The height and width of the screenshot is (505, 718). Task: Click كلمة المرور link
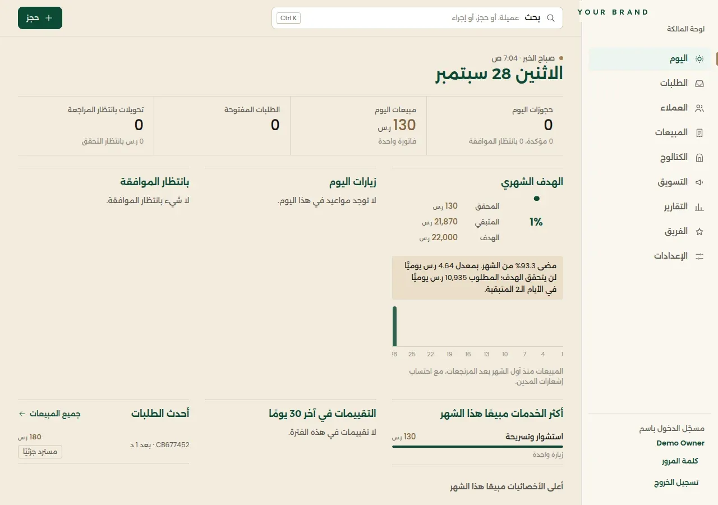click(x=680, y=461)
